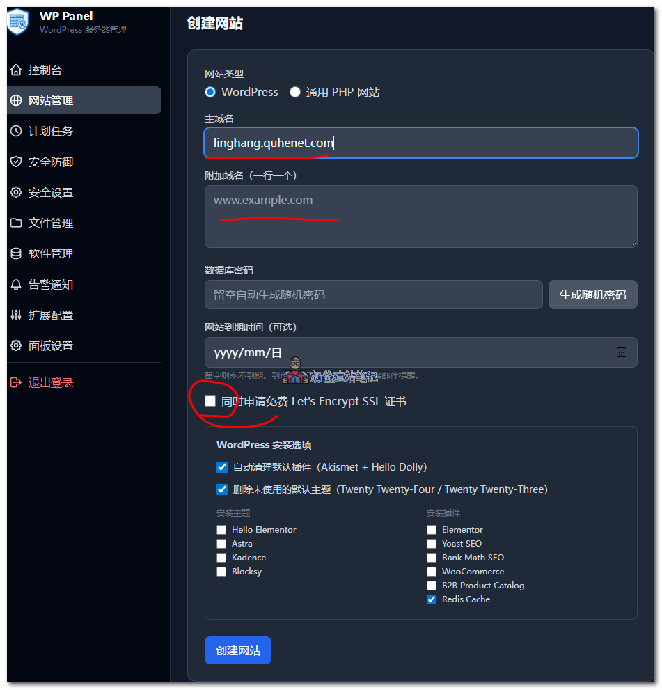The image size is (662, 690).
Task: Click the 生成随机密码 button
Action: coord(592,295)
